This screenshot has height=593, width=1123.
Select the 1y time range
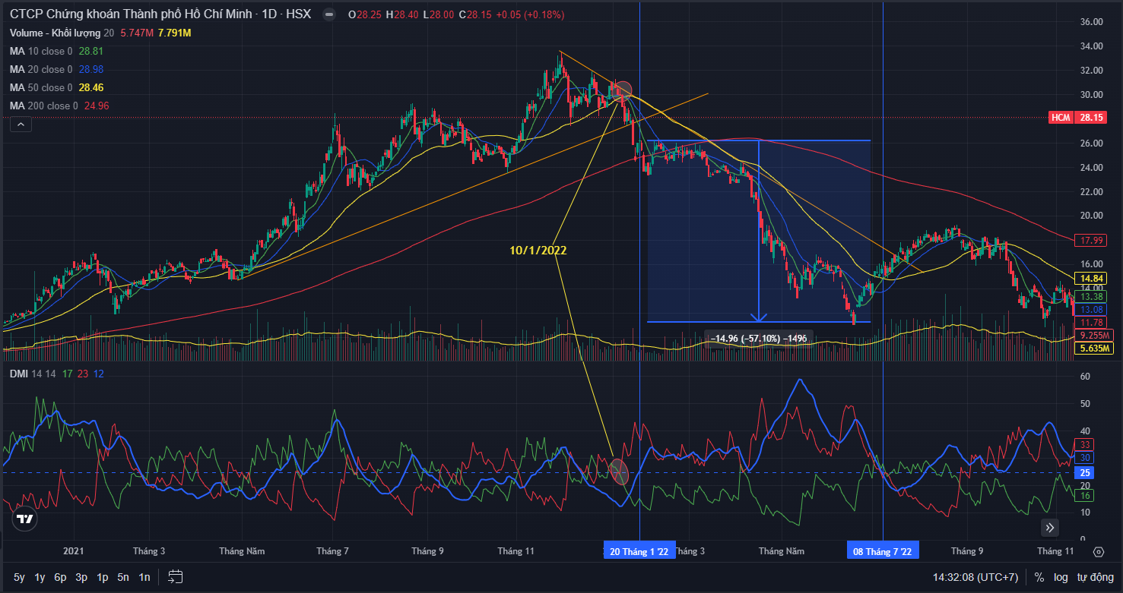pyautogui.click(x=40, y=577)
